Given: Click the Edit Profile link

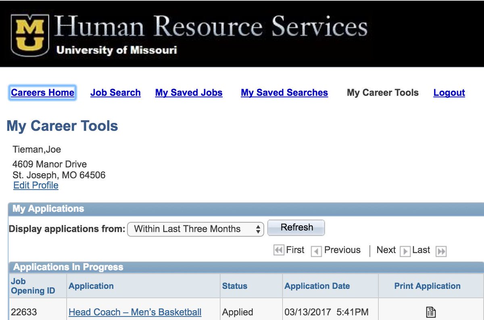Looking at the screenshot, I should pos(36,185).
